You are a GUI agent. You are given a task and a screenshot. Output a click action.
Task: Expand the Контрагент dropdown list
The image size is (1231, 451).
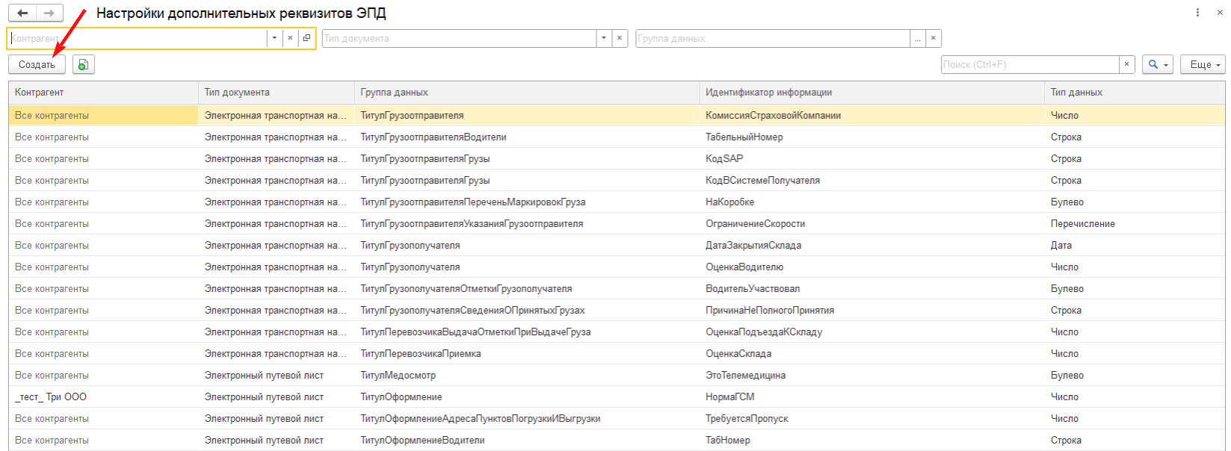click(x=274, y=38)
